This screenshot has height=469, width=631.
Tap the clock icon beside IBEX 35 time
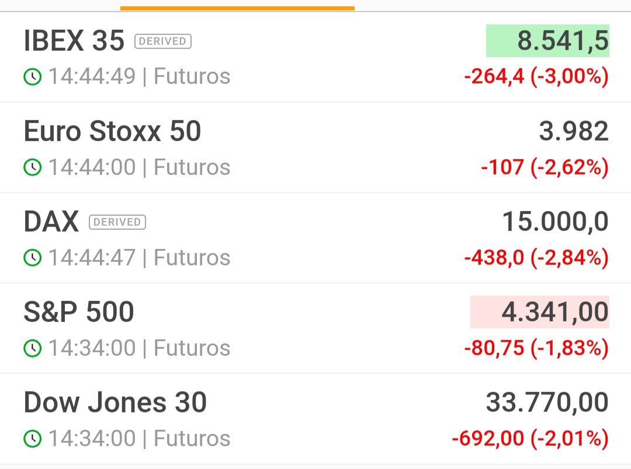point(33,77)
